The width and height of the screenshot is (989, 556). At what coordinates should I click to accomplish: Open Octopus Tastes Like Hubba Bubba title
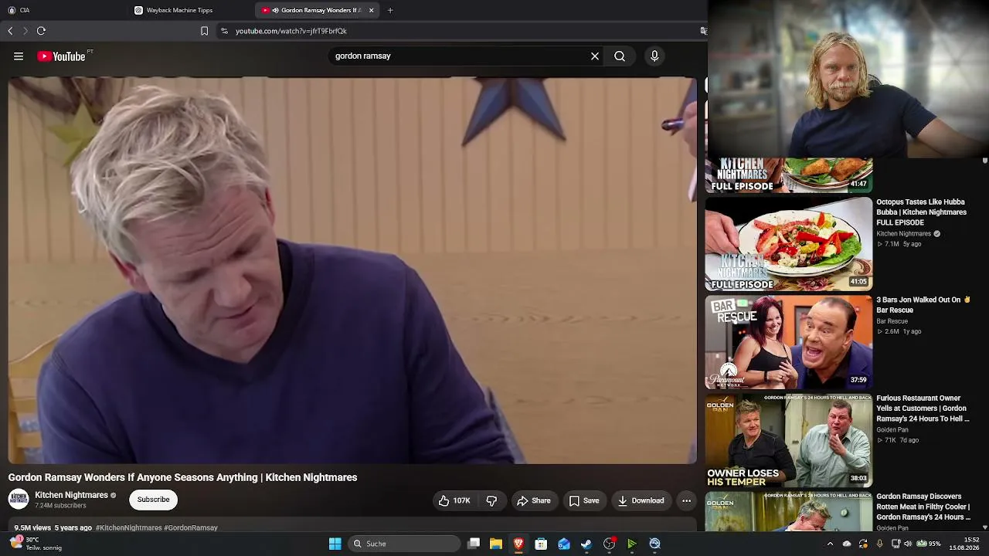point(921,212)
